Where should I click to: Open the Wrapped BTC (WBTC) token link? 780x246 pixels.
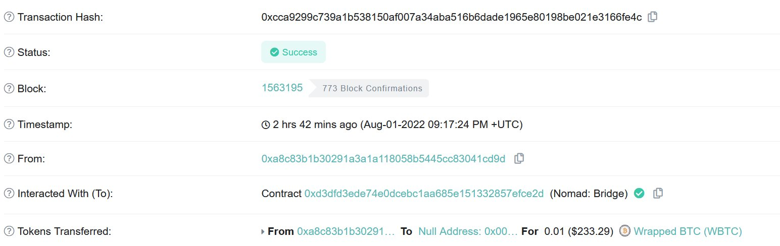(x=688, y=231)
